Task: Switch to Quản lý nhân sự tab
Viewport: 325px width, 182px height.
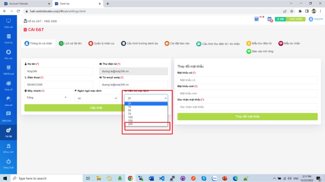Action: pos(101,43)
